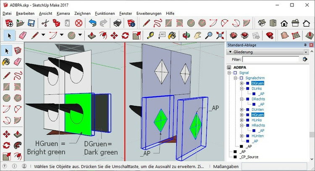Open the Datei menu
This screenshot has width=315, height=171.
7,13
